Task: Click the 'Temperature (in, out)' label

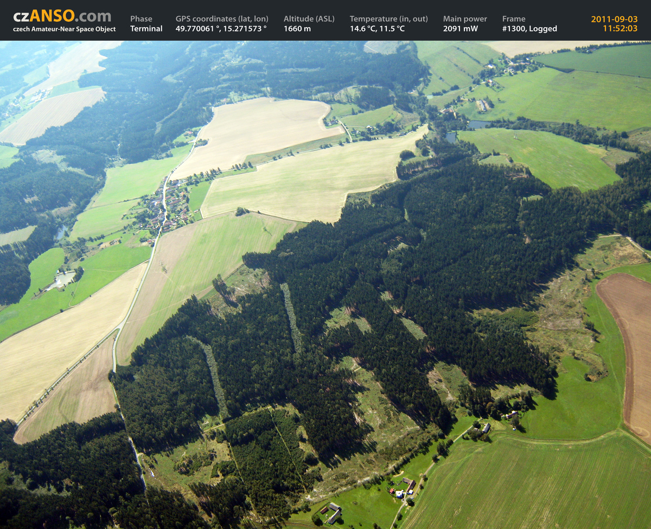Action: 389,19
